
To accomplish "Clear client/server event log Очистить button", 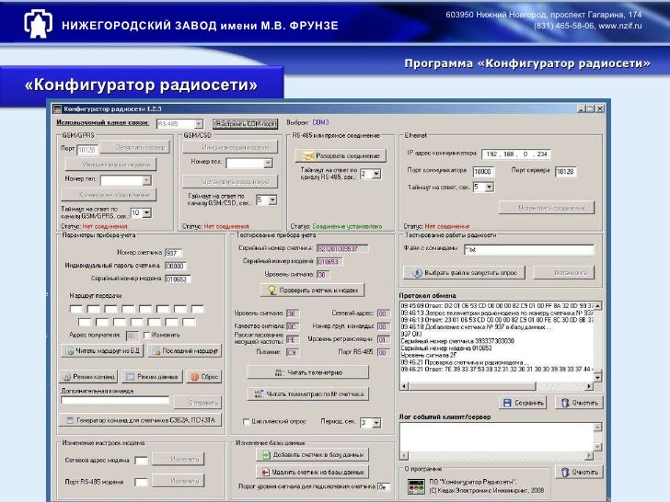I will [x=579, y=473].
